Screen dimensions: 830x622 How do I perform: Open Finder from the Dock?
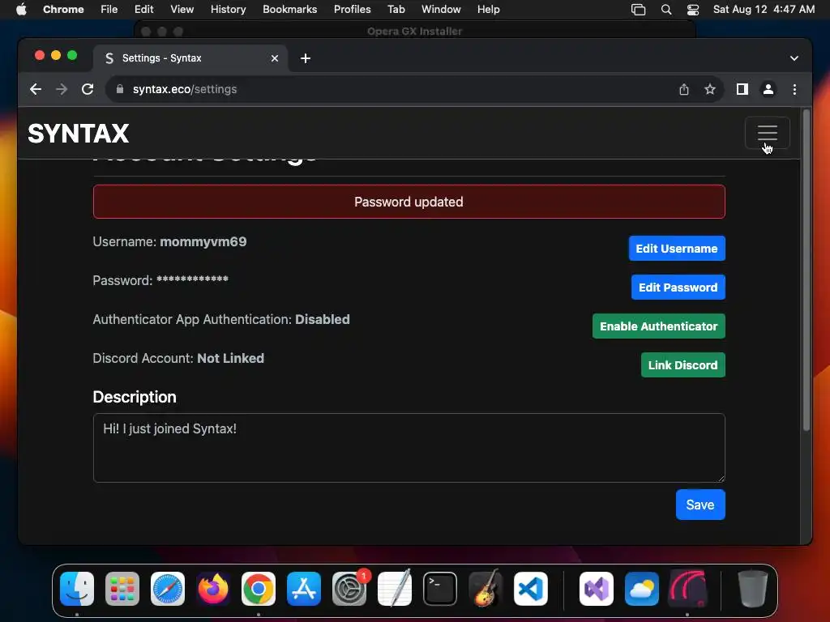pos(77,589)
